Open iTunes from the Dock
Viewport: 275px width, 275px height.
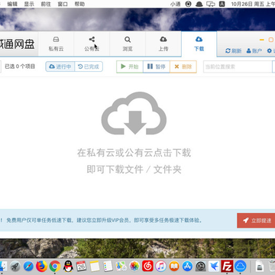click(x=161, y=267)
